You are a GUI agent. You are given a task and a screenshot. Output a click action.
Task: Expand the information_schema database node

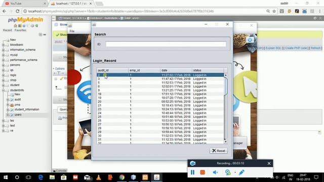click(x=3, y=50)
